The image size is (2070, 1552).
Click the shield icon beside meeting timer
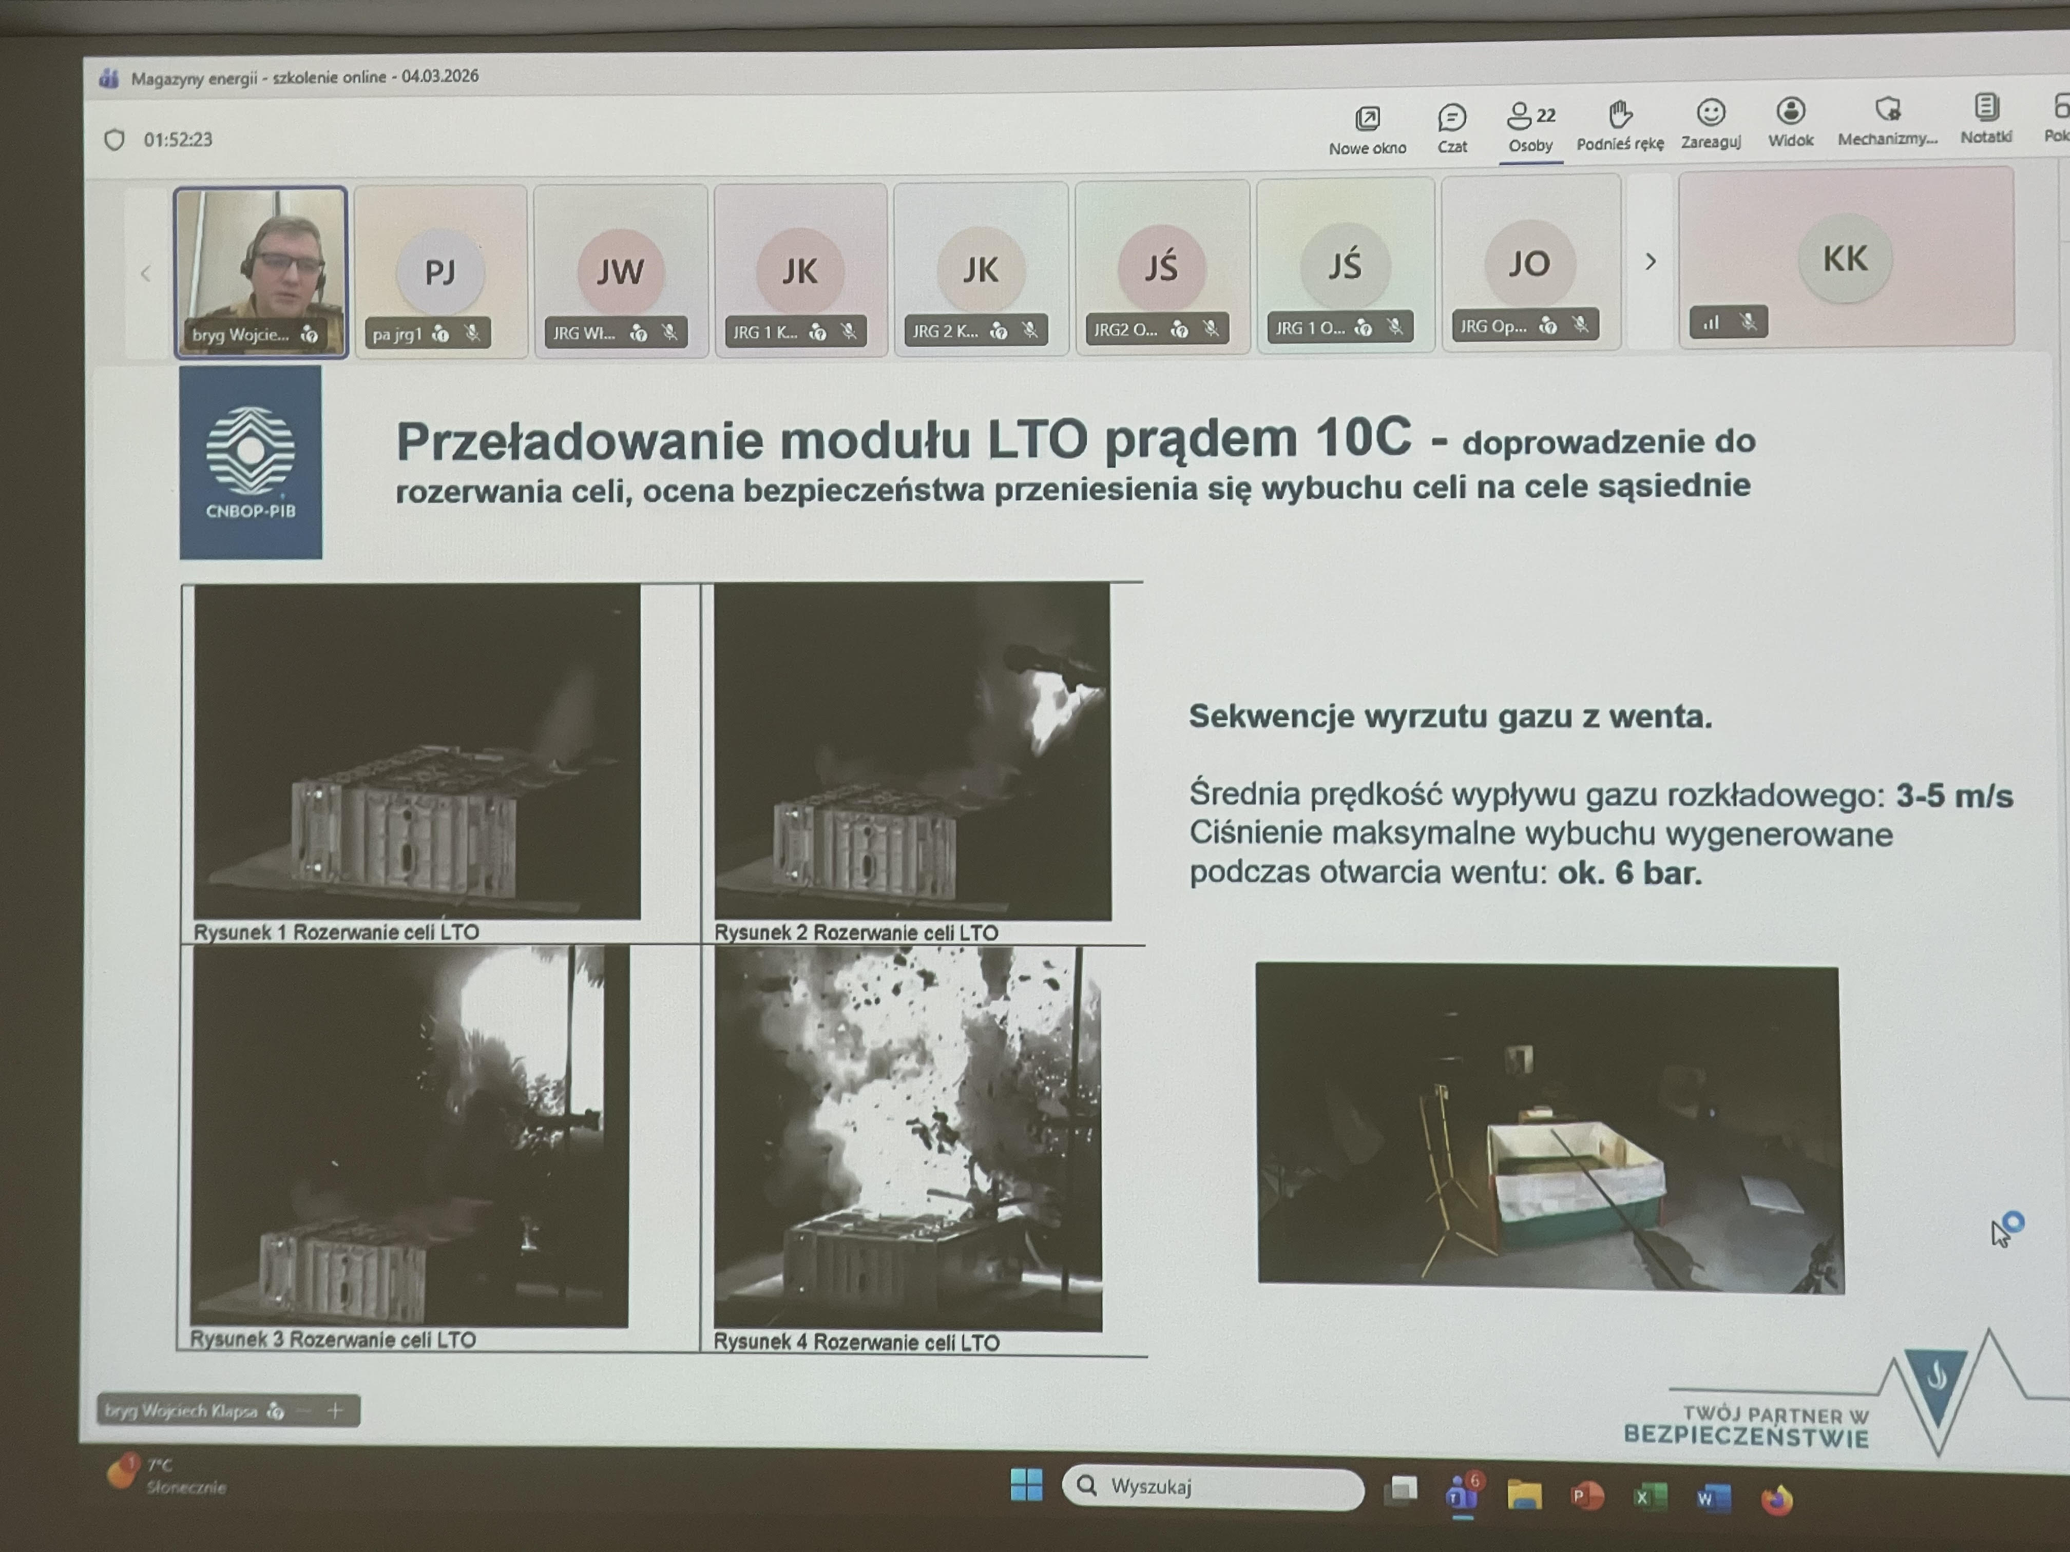click(114, 140)
